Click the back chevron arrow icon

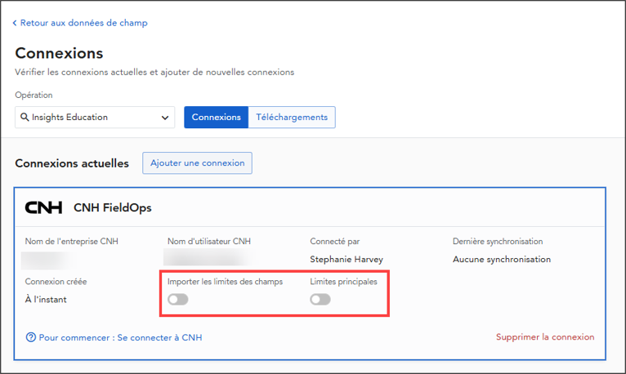[15, 23]
